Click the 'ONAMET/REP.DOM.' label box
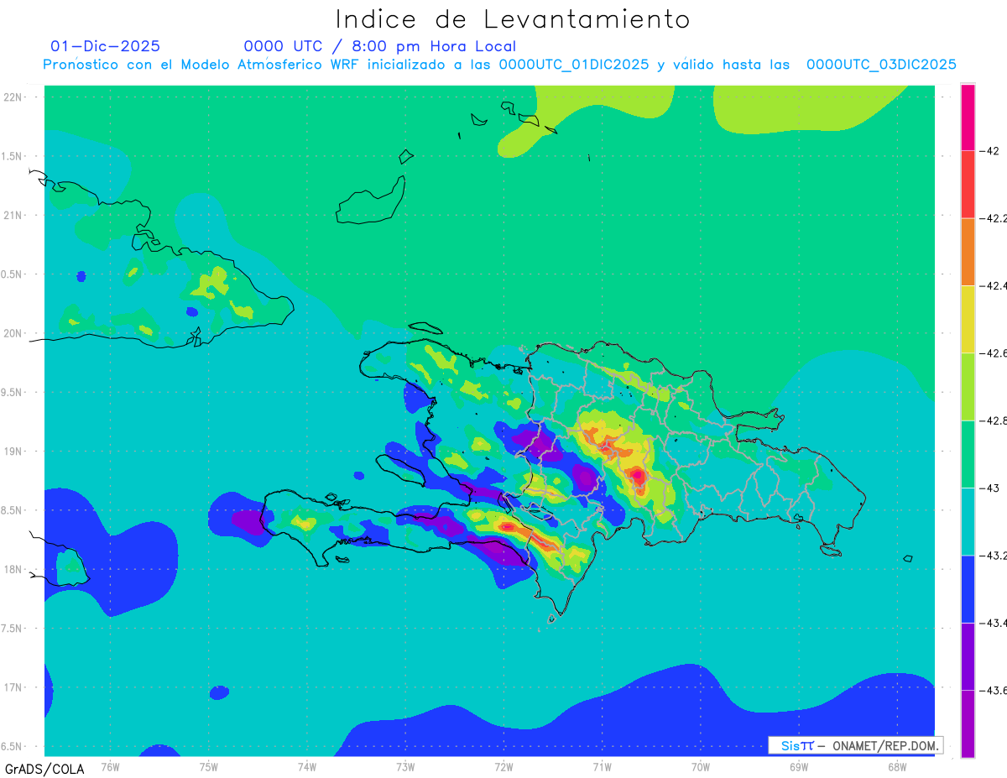The width and height of the screenshot is (1007, 778). pos(856,745)
